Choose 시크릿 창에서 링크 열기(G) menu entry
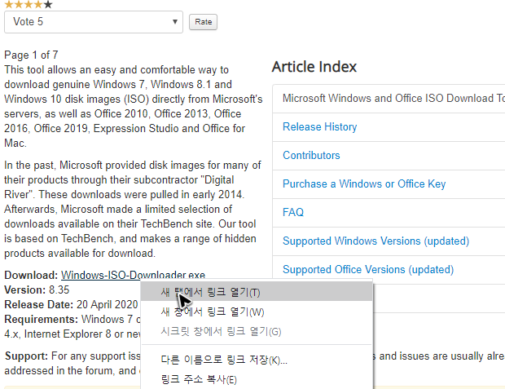This screenshot has width=505, height=389. click(x=257, y=331)
